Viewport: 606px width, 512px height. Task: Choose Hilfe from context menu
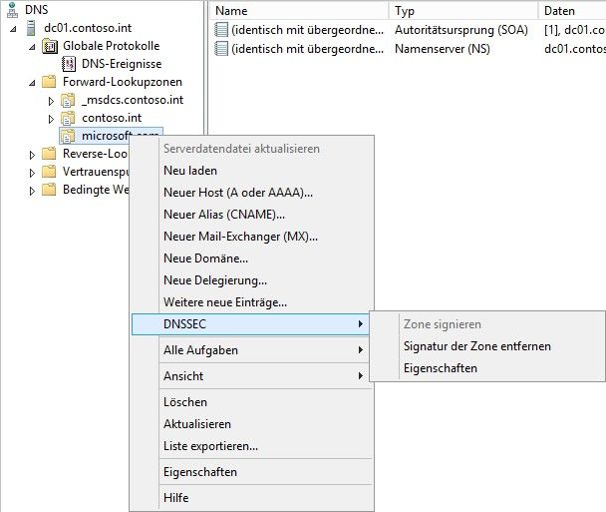[x=251, y=498]
